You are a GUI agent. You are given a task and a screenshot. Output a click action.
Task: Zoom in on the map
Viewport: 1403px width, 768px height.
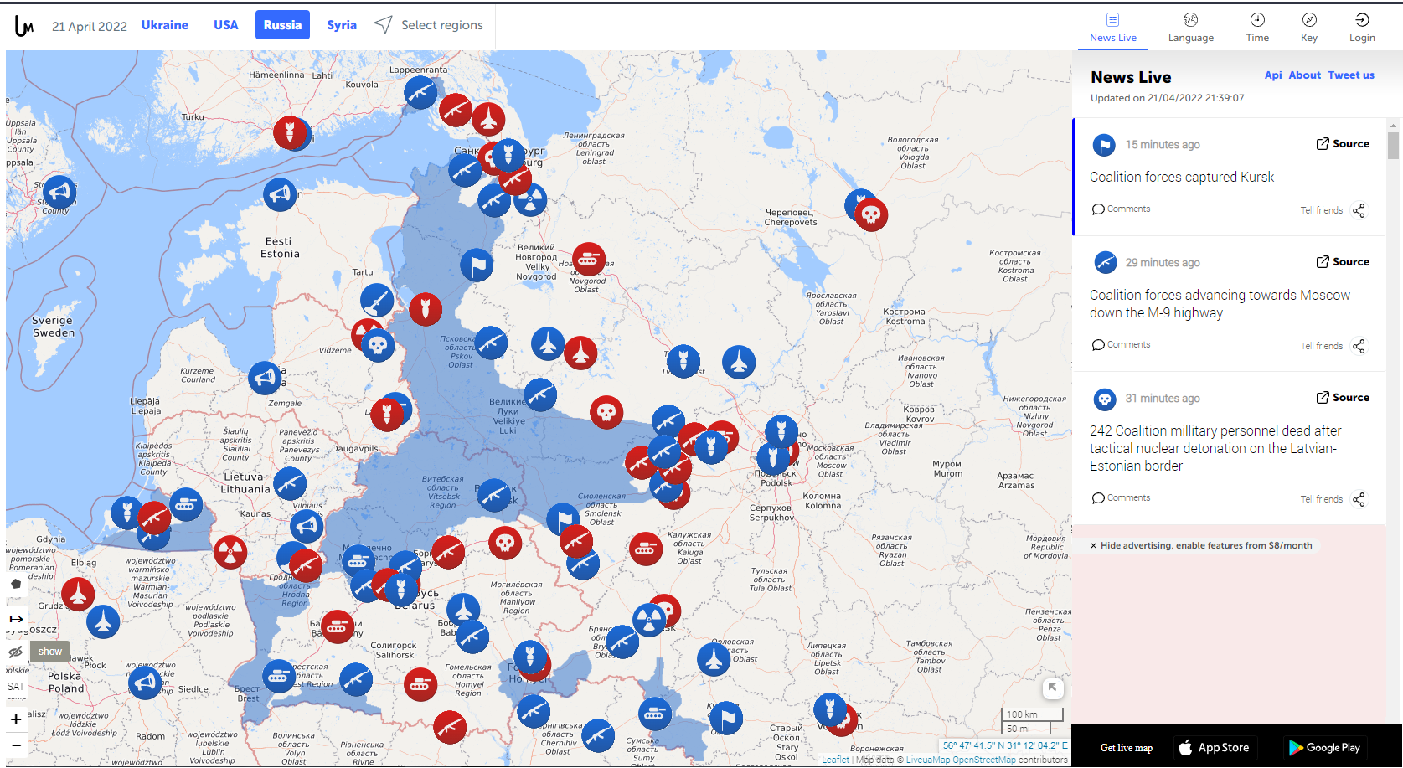tap(16, 719)
